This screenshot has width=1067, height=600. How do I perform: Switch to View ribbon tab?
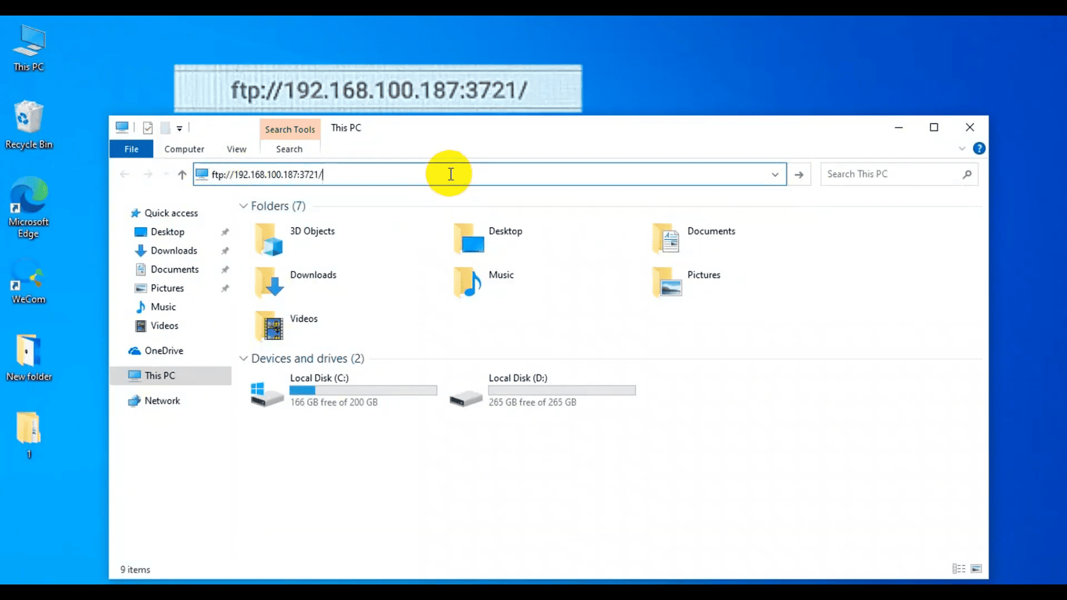point(236,149)
